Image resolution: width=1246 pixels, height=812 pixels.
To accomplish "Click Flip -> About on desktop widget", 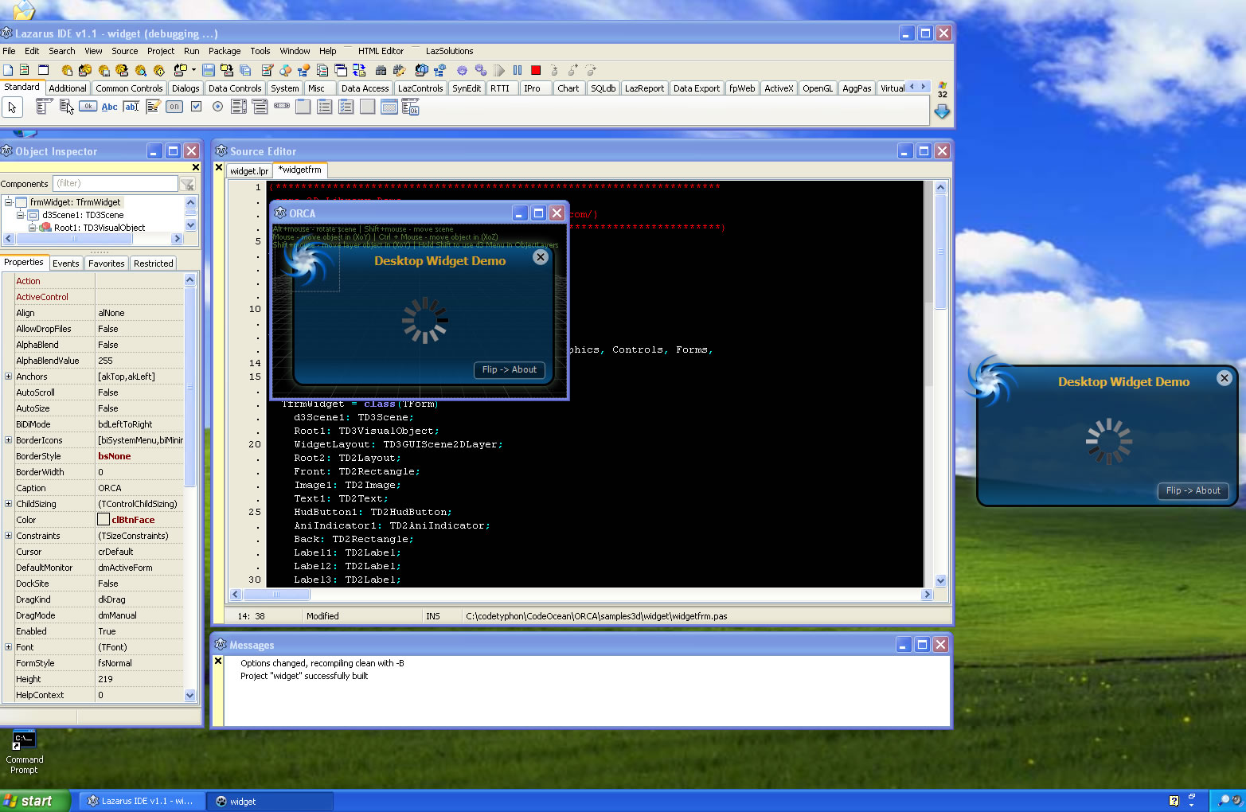I will [x=1193, y=490].
